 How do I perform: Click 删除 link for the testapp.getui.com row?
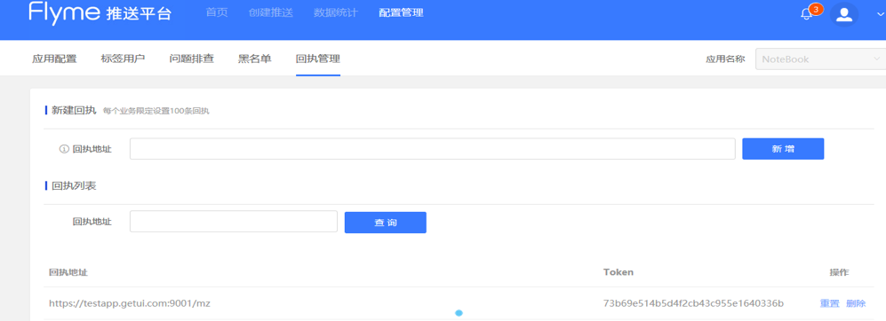pyautogui.click(x=856, y=303)
